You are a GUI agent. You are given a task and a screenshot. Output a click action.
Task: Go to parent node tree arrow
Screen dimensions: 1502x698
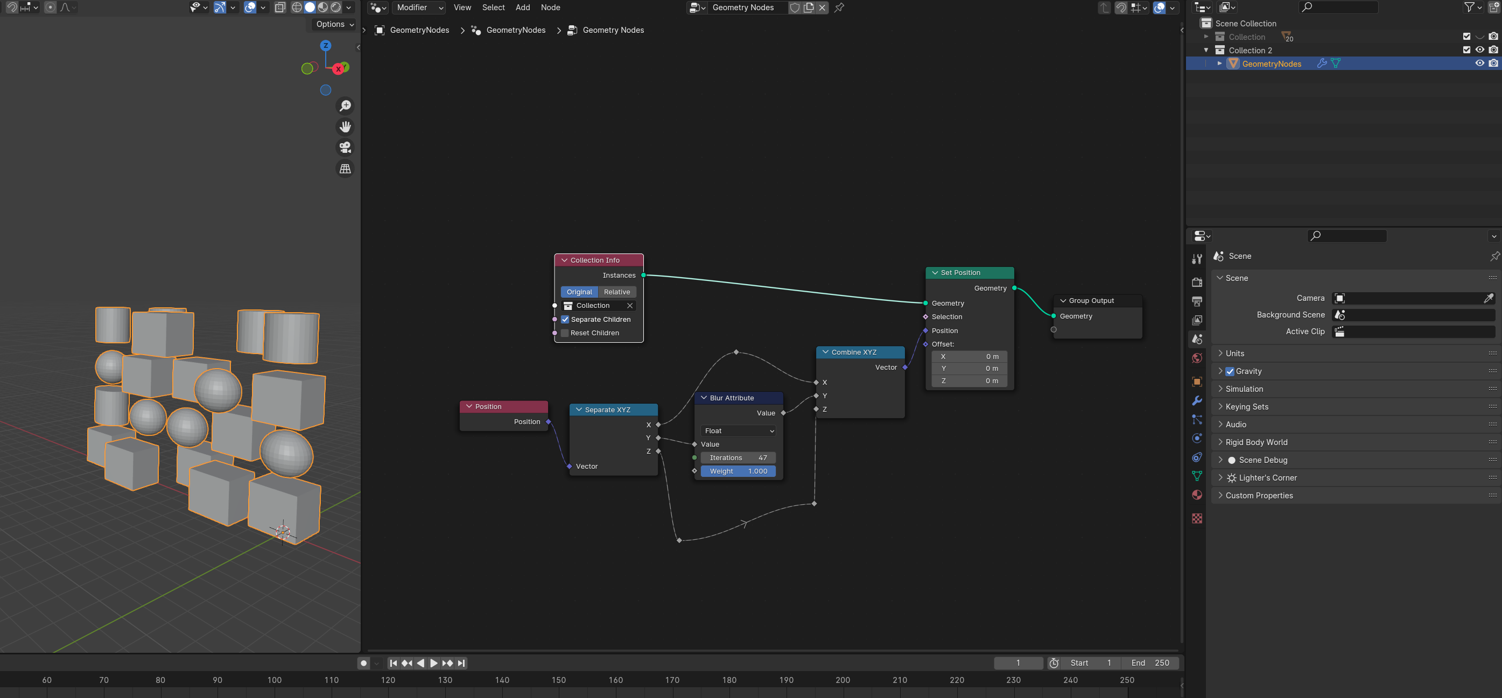(x=1104, y=8)
